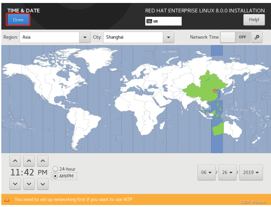The height and width of the screenshot is (207, 271).
Task: Decrease the minutes with down arrow
Action: (x=29, y=184)
